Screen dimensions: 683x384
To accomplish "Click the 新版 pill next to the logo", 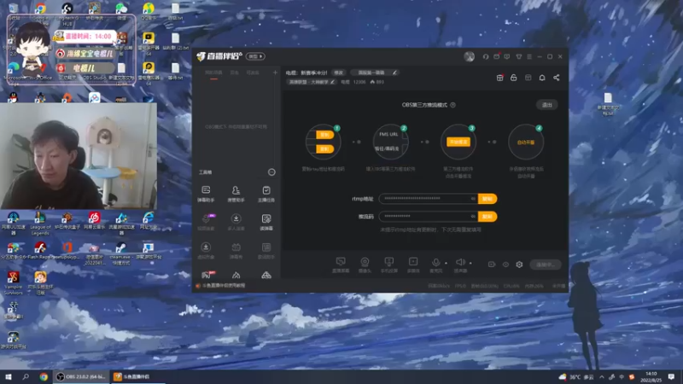I will tap(255, 56).
